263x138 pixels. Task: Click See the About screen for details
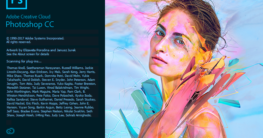coord(28,54)
